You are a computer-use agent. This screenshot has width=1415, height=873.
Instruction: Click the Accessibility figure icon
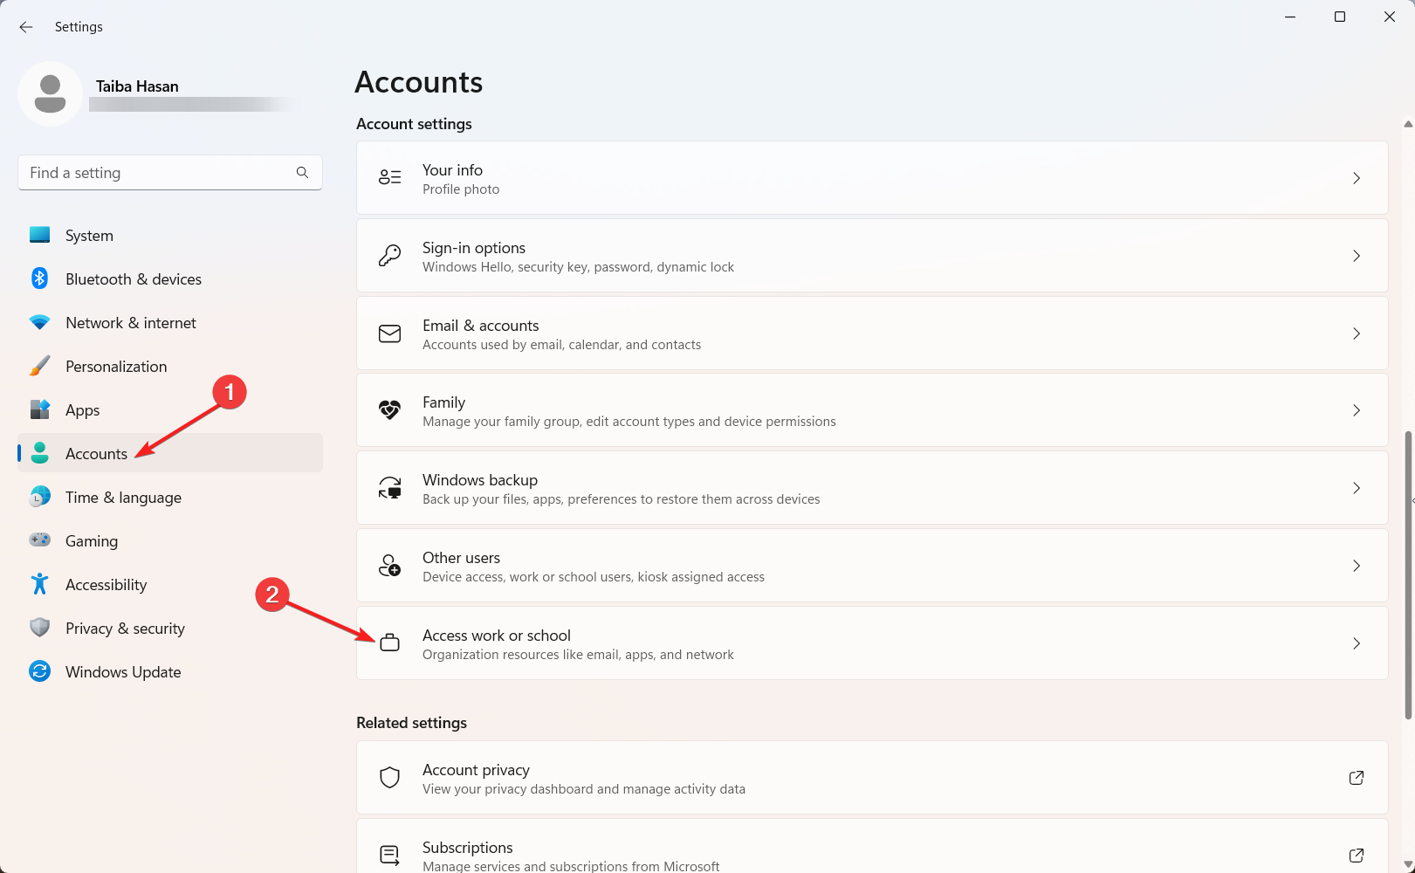coord(39,584)
